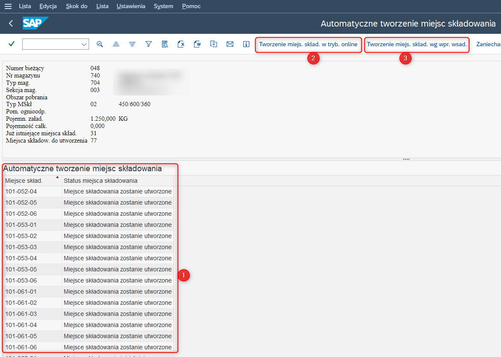The image size is (501, 357).
Task: Click the 'Miejsce skład.' column header
Action: pyautogui.click(x=24, y=181)
